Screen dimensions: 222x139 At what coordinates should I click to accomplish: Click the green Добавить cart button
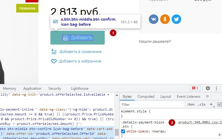coord(77,38)
